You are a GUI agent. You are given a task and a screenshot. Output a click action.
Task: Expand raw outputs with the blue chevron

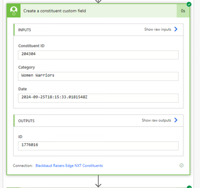click(x=176, y=120)
